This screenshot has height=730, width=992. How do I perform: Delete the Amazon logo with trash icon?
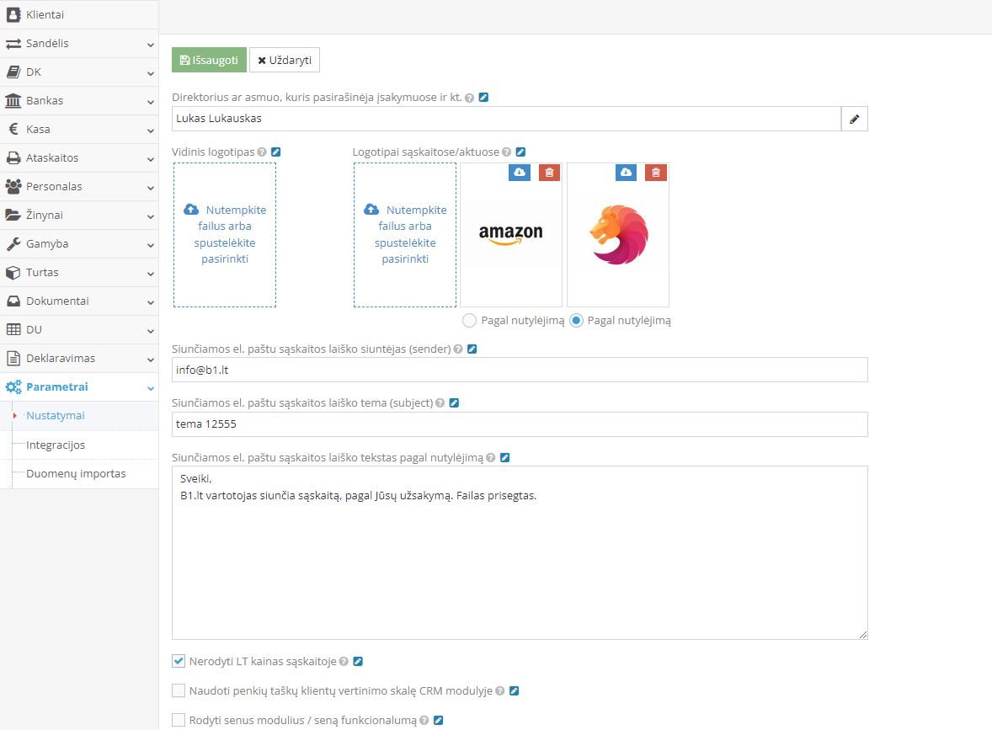tap(549, 172)
